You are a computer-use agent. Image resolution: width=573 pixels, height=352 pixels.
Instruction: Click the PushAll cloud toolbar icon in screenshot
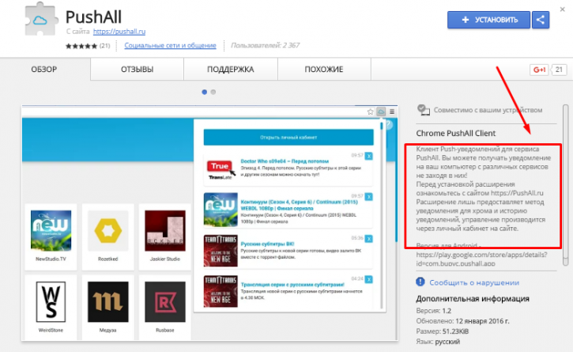[x=381, y=112]
